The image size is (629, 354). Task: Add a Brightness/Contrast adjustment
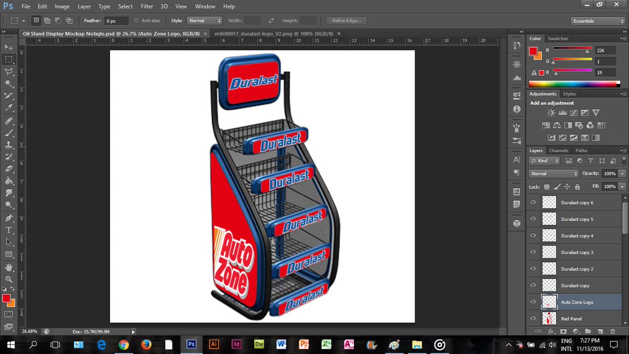[551, 112]
